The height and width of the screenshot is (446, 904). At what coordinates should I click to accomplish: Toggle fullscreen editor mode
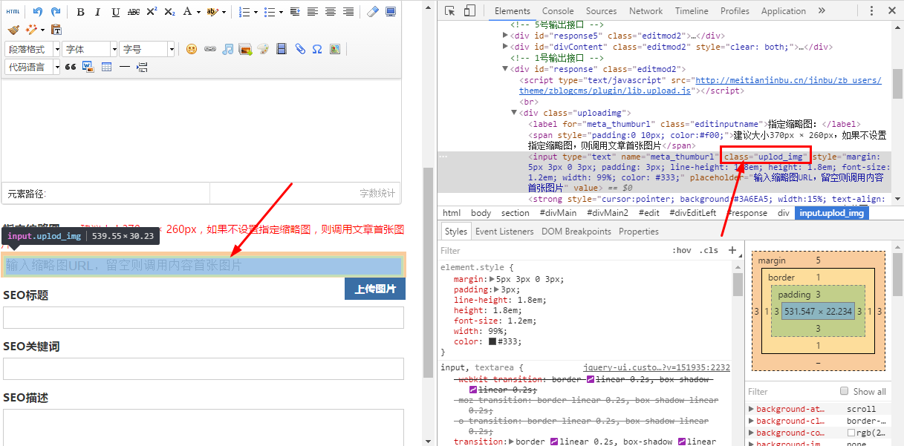[x=391, y=12]
